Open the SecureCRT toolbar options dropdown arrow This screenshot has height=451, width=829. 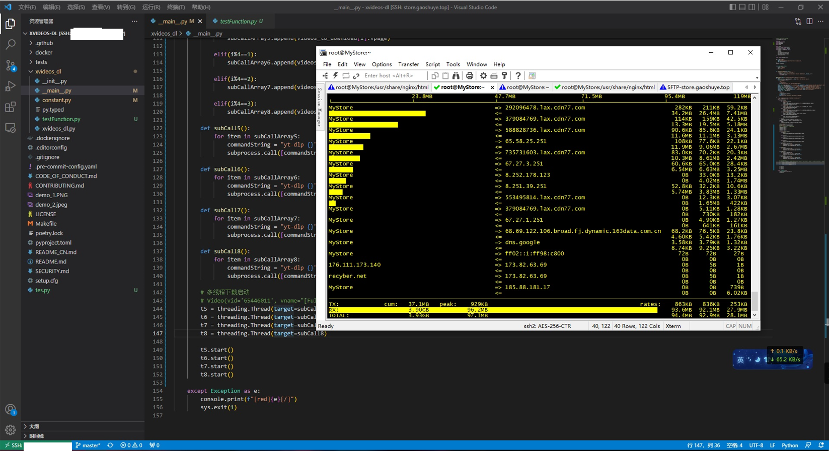click(757, 77)
